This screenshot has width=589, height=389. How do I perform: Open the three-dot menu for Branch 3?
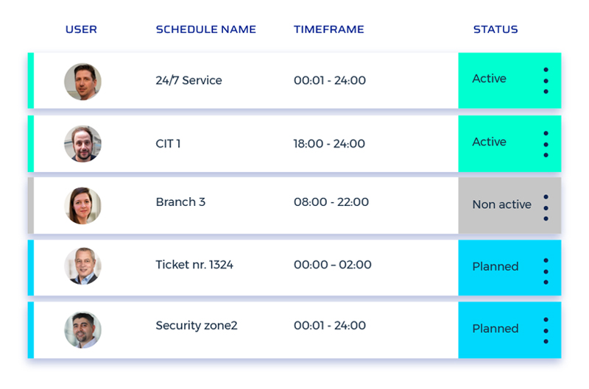click(x=546, y=207)
